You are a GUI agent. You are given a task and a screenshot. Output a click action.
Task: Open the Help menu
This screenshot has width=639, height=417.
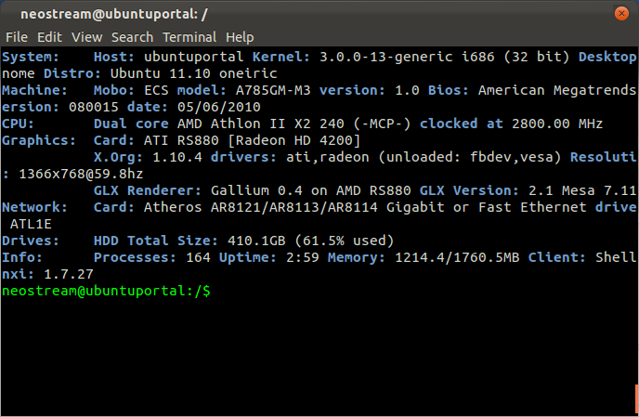point(240,37)
